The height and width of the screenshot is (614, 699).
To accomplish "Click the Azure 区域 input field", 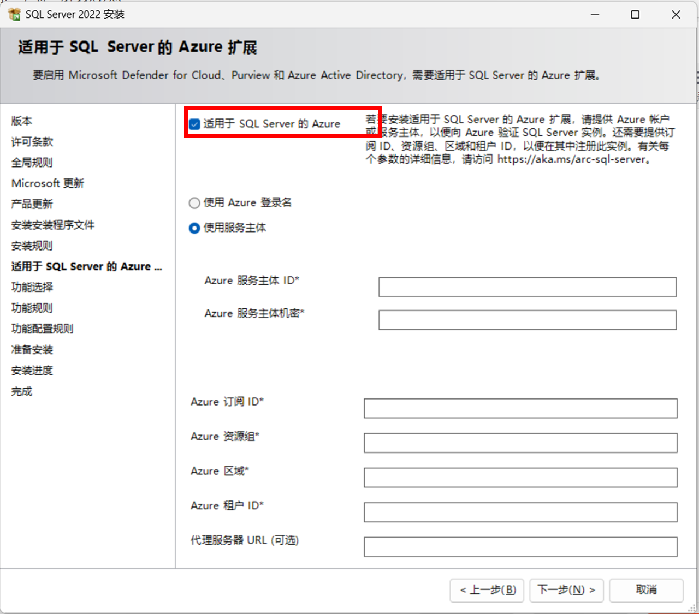I will [520, 478].
